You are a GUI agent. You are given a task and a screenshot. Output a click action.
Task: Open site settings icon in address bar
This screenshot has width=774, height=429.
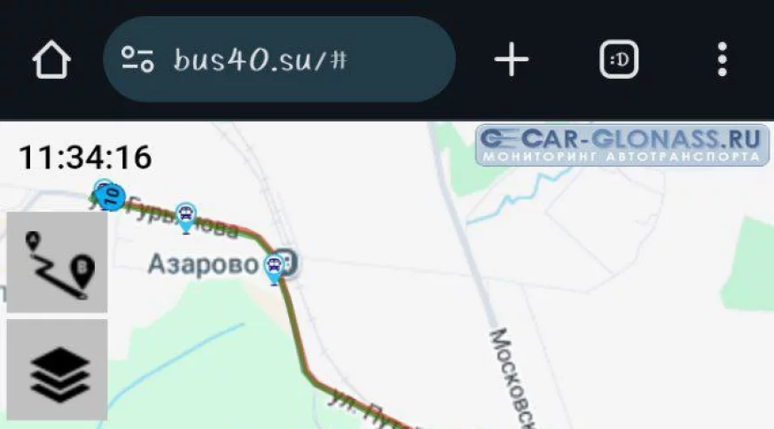coord(137,59)
